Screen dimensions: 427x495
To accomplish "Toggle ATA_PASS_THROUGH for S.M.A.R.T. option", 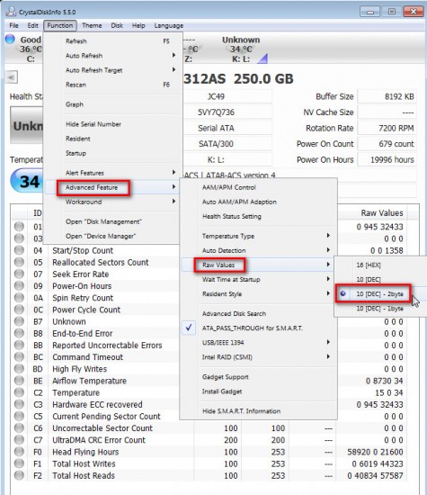I will point(259,328).
